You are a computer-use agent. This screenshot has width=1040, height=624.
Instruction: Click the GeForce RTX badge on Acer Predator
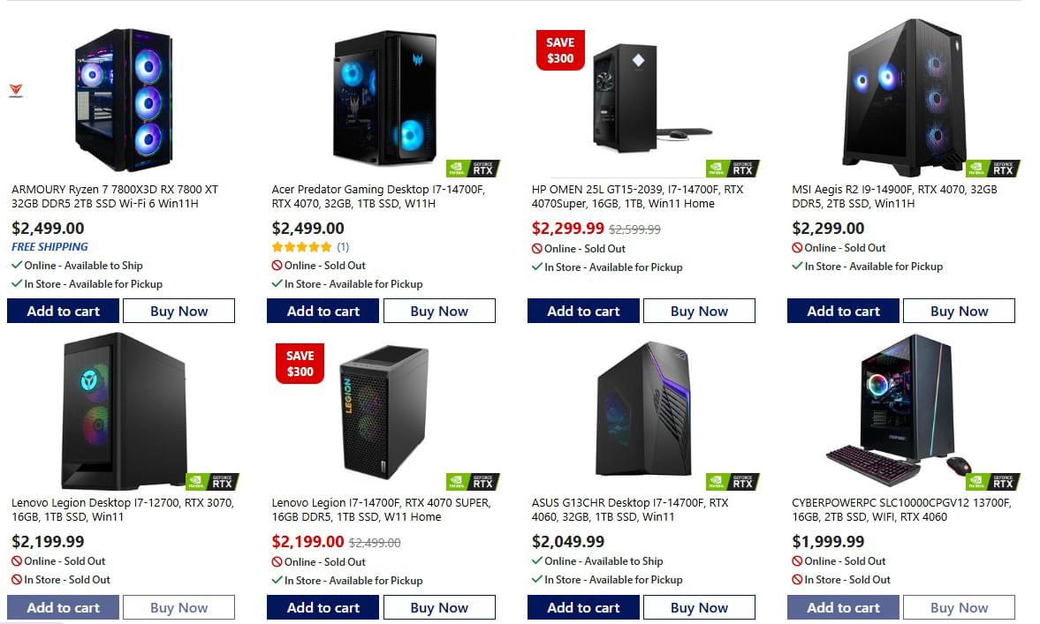[473, 169]
